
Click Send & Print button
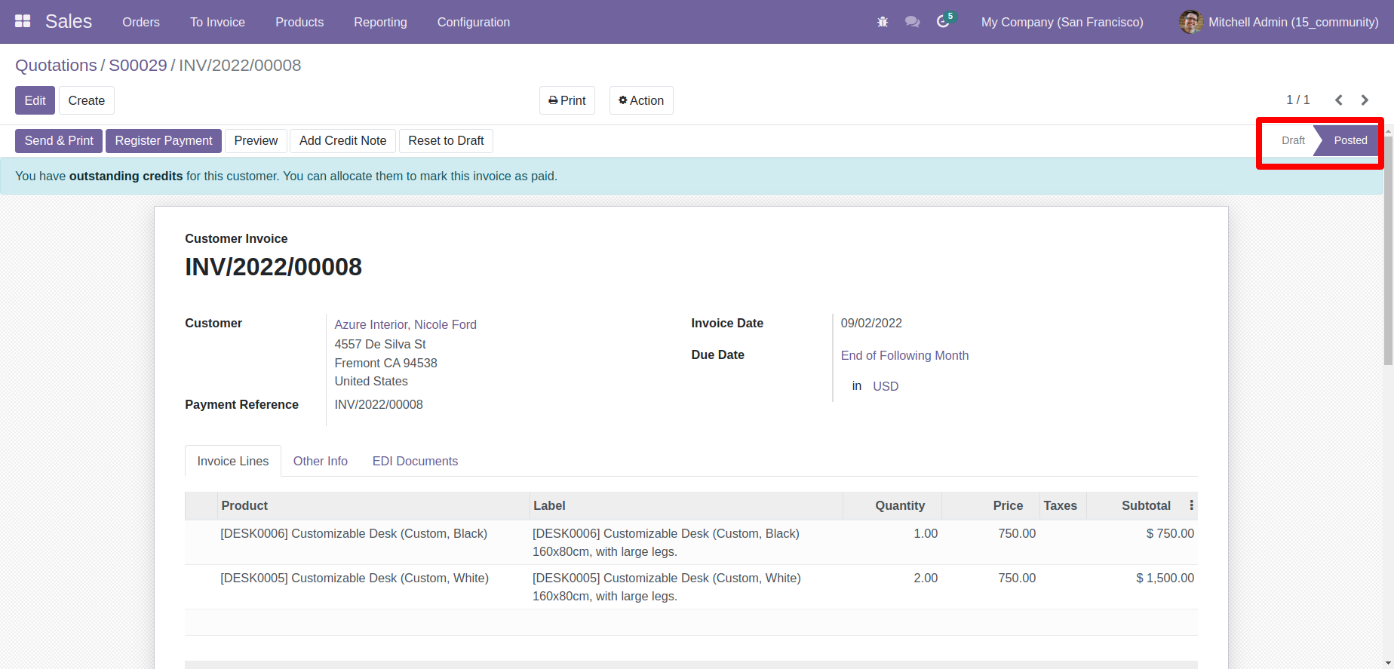59,140
